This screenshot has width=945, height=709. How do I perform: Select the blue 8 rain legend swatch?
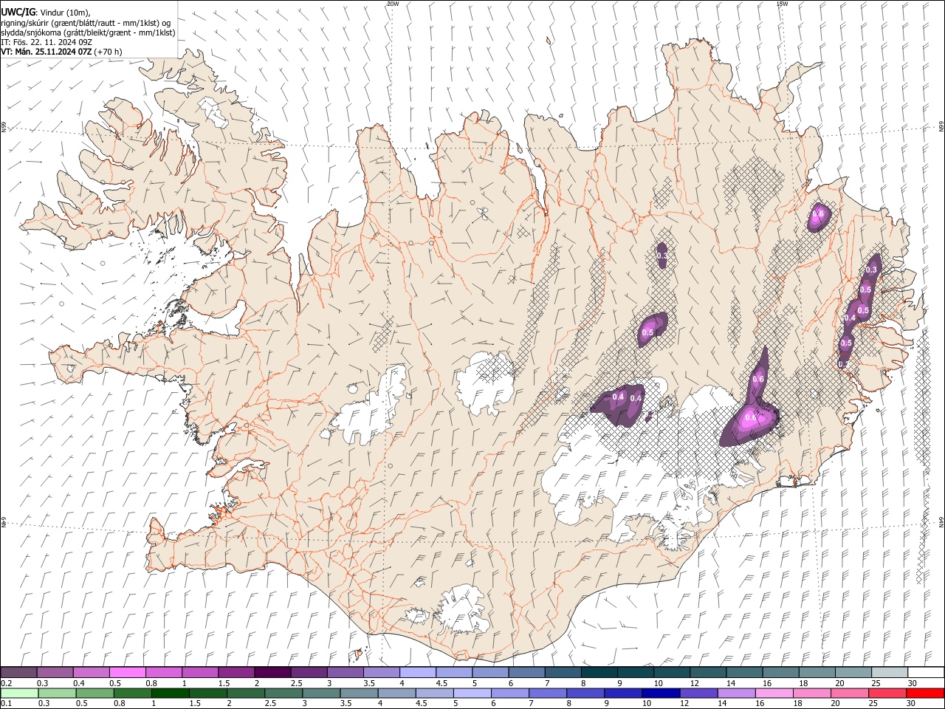pos(586,693)
